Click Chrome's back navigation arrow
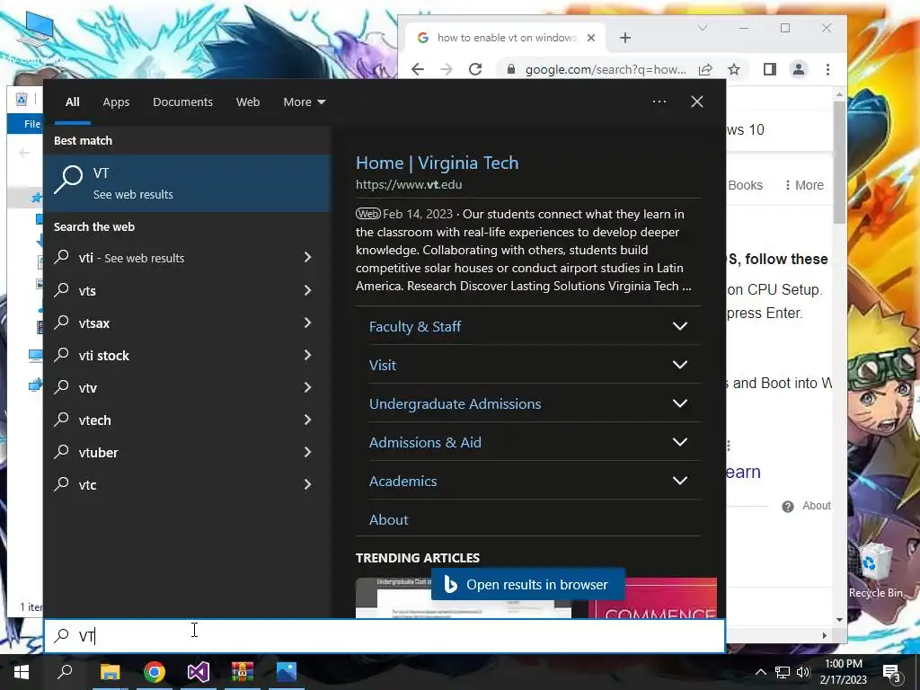 [418, 69]
